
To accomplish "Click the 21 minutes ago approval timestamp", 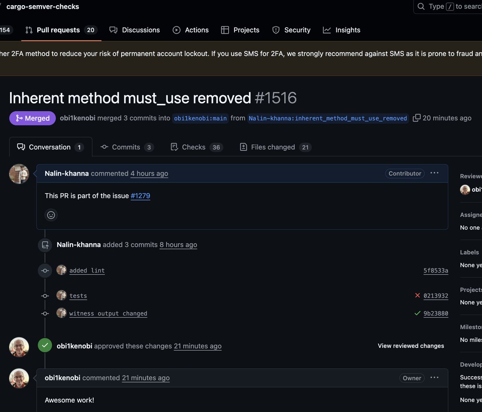I will point(198,346).
